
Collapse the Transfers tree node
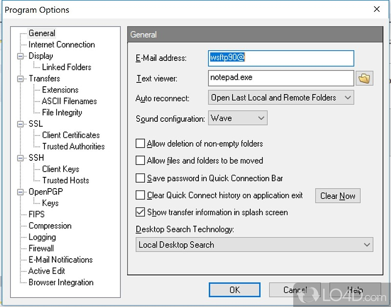[x=21, y=78]
